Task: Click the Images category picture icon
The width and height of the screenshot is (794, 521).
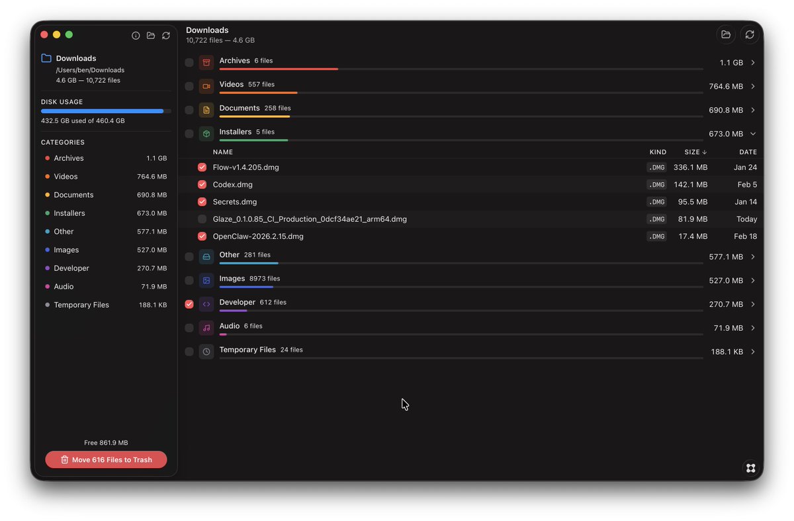Action: click(x=206, y=281)
